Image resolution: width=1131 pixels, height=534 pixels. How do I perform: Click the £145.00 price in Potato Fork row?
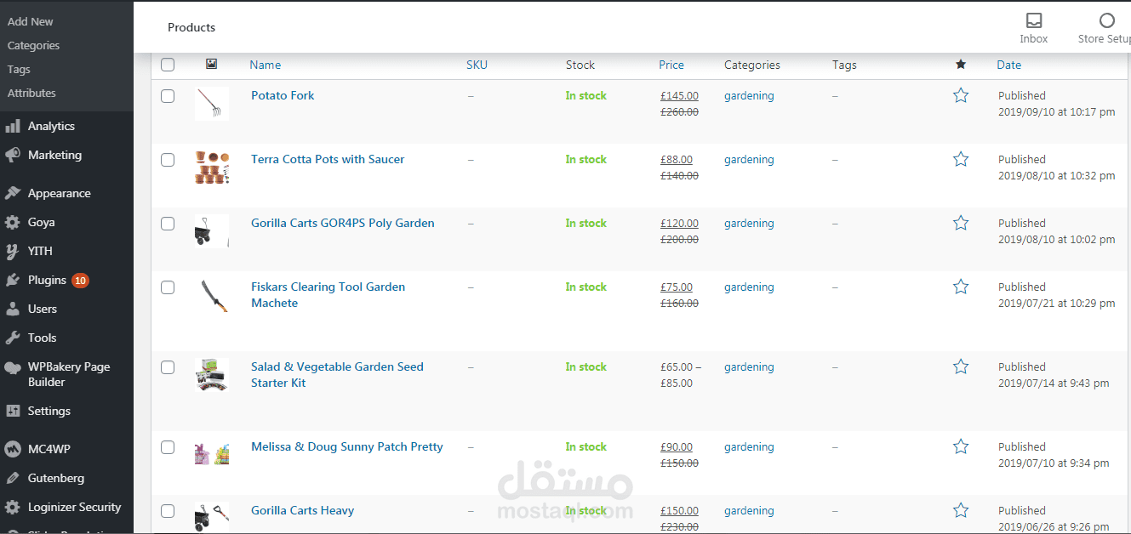click(x=679, y=96)
